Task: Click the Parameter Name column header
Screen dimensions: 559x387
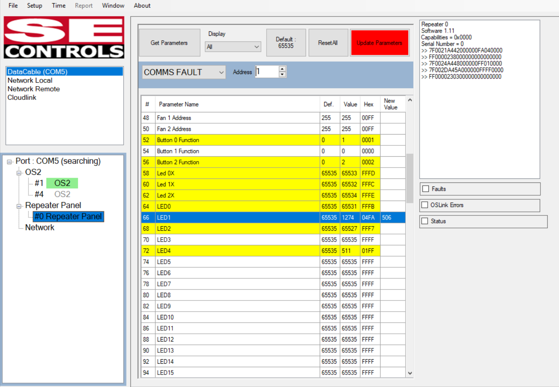Action: [237, 104]
